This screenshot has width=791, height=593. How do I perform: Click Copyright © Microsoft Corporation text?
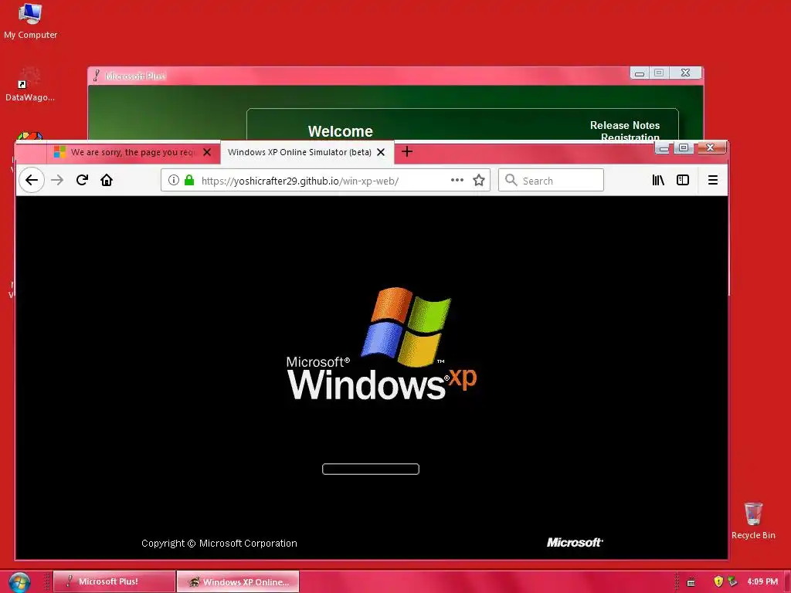click(219, 543)
